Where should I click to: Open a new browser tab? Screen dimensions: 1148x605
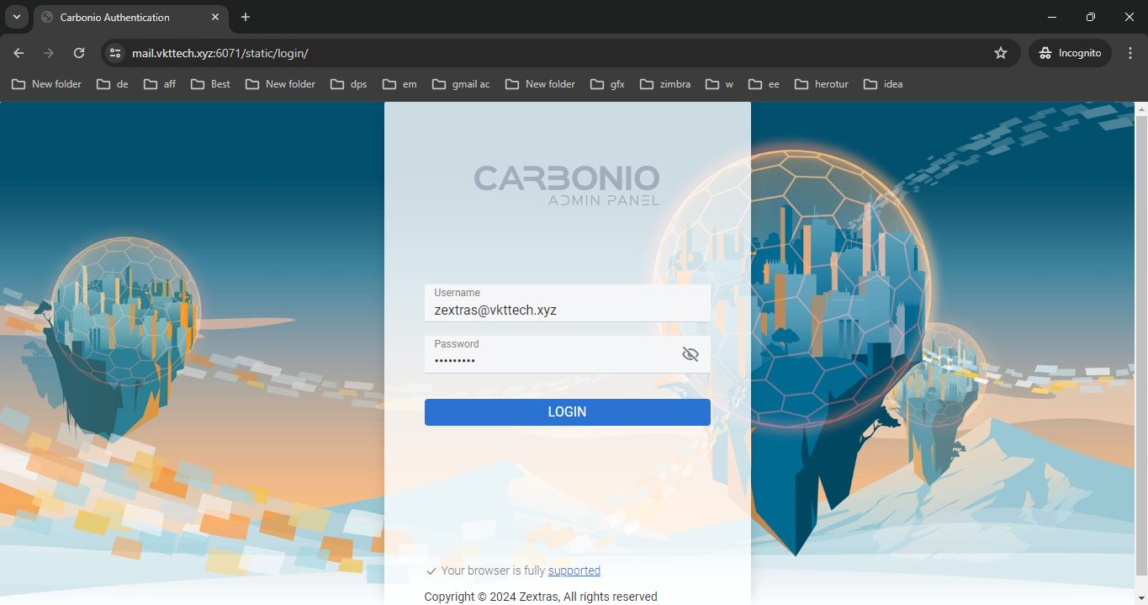(x=245, y=17)
